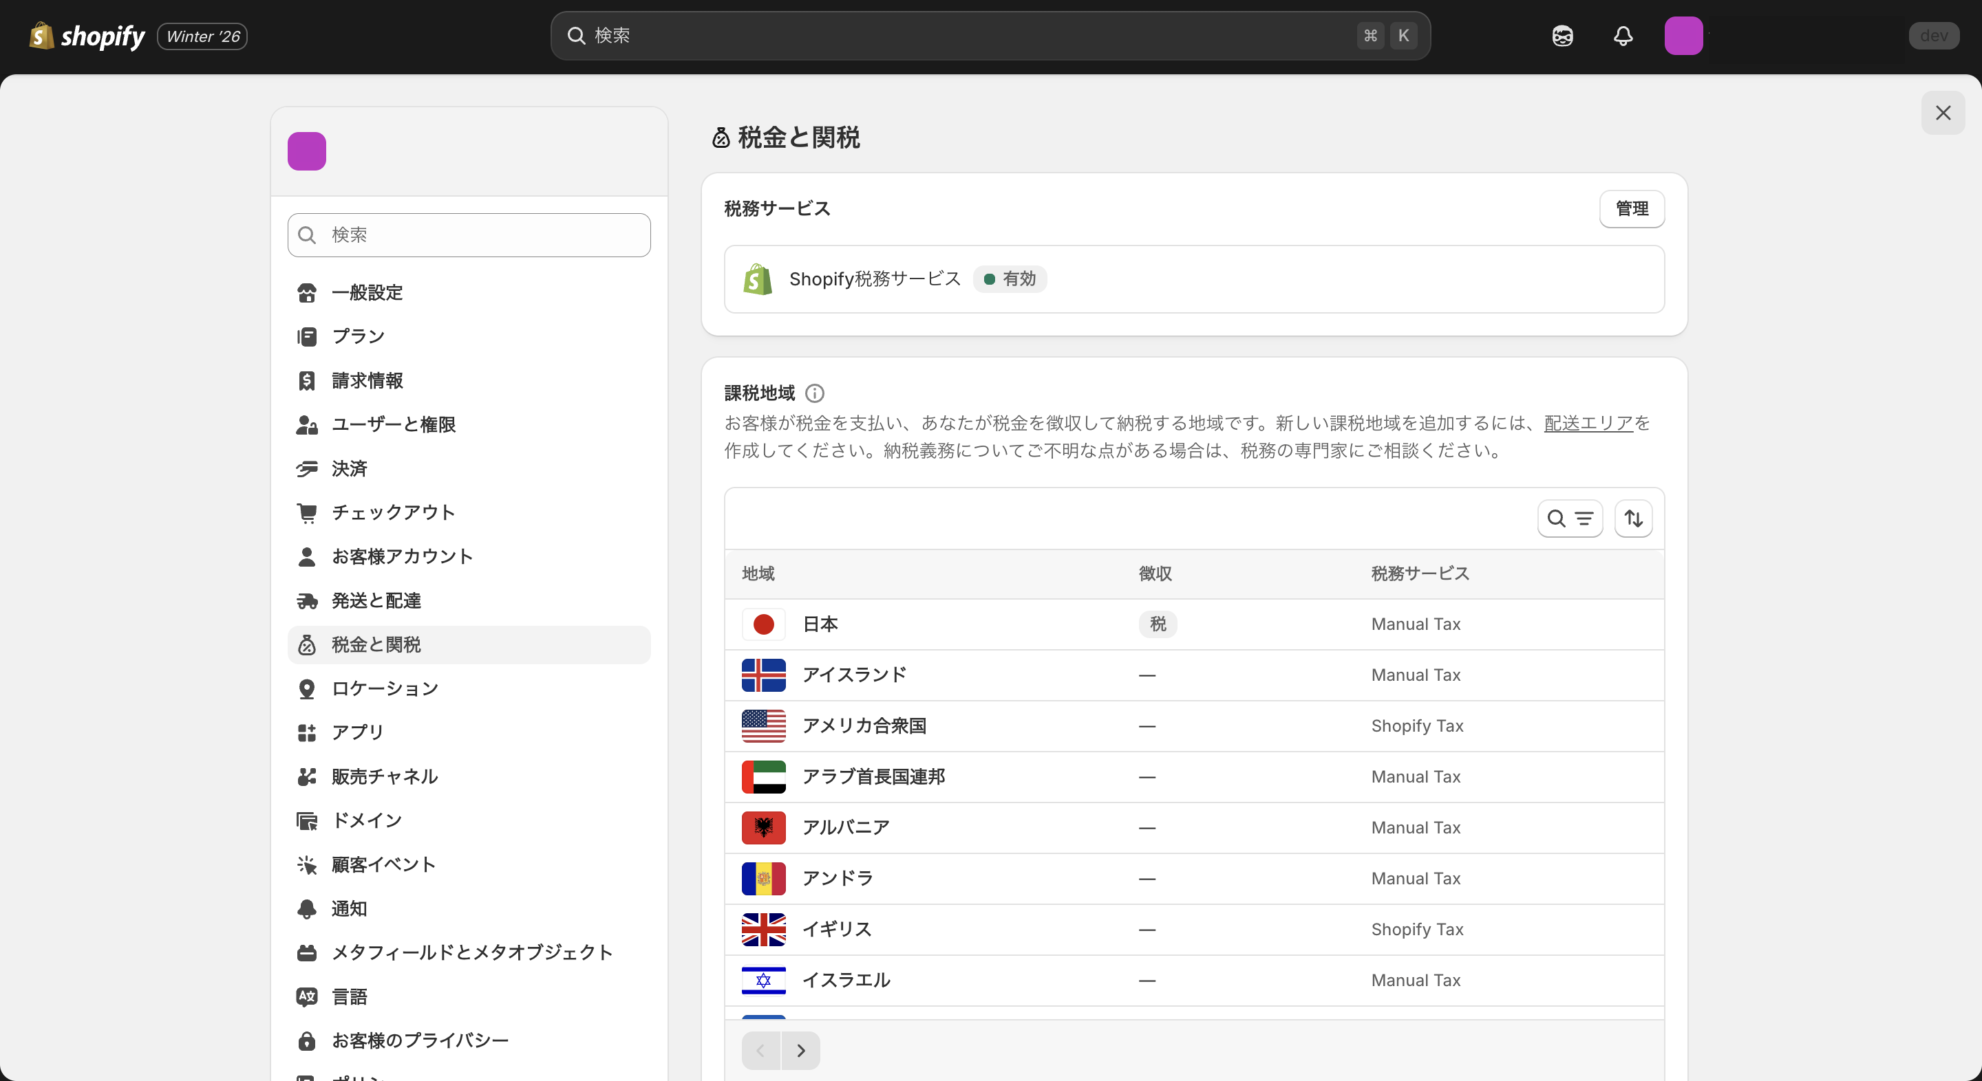Image resolution: width=1982 pixels, height=1081 pixels.
Task: Click the Shopify logo
Action: pos(85,35)
